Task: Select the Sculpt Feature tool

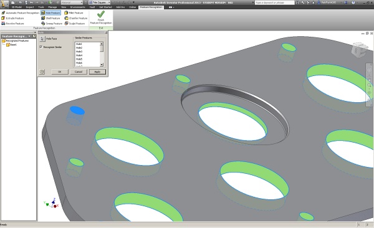Action: 74,24
